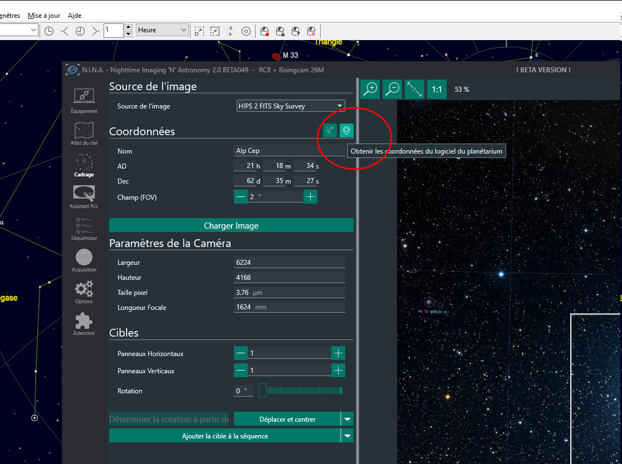Click the M 33 galaxy marker in planetarium

tap(277, 56)
